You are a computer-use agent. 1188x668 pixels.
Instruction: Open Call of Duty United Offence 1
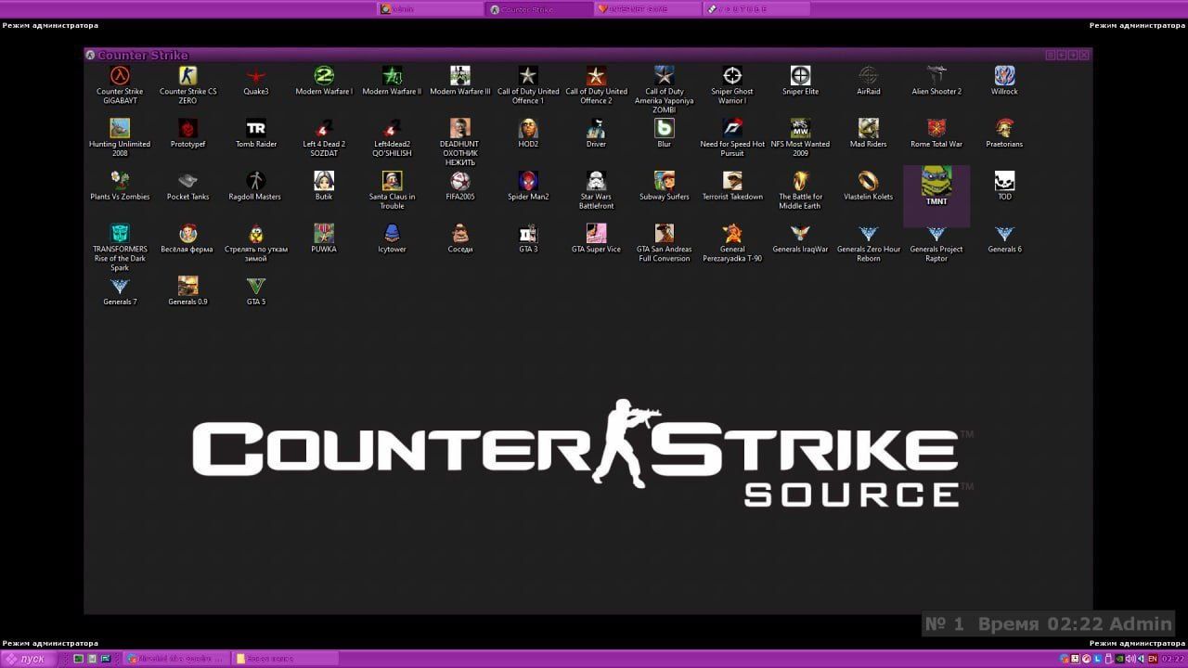point(528,76)
